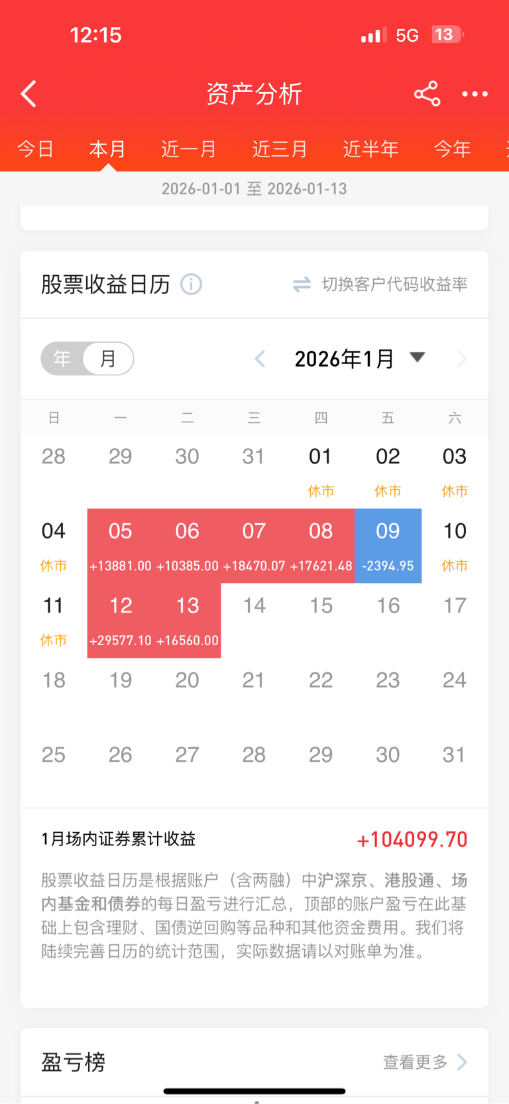509x1104 pixels.
Task: Select red profit cell for day 12
Action: coord(121,620)
